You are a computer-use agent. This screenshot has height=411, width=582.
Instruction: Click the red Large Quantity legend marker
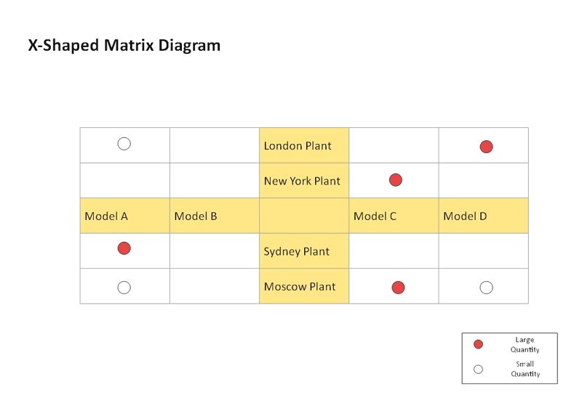pos(479,344)
